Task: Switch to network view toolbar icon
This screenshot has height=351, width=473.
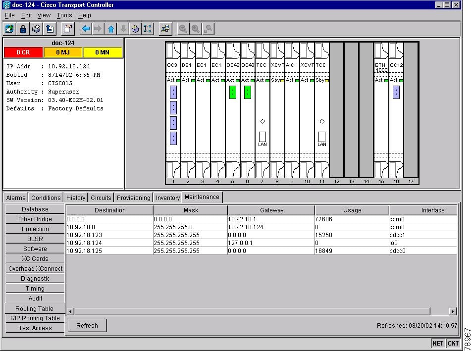Action: [x=148, y=29]
